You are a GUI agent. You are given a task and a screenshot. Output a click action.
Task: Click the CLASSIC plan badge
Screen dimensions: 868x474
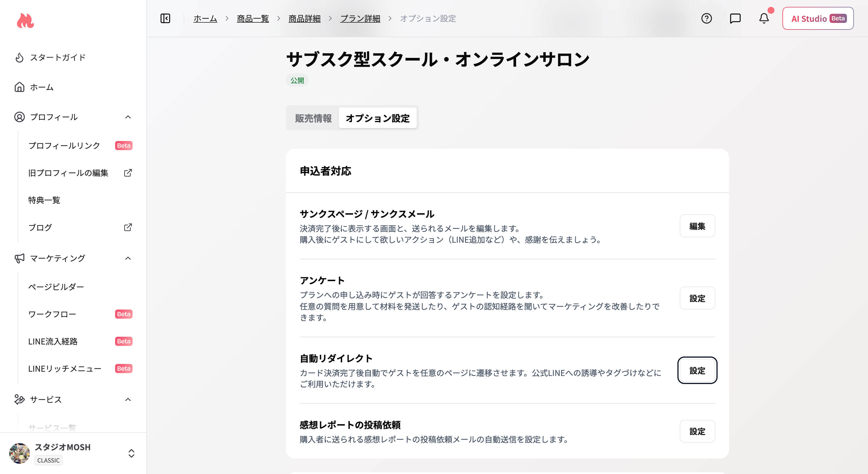click(x=49, y=460)
